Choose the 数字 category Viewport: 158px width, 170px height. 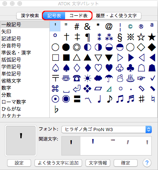click(25, 88)
